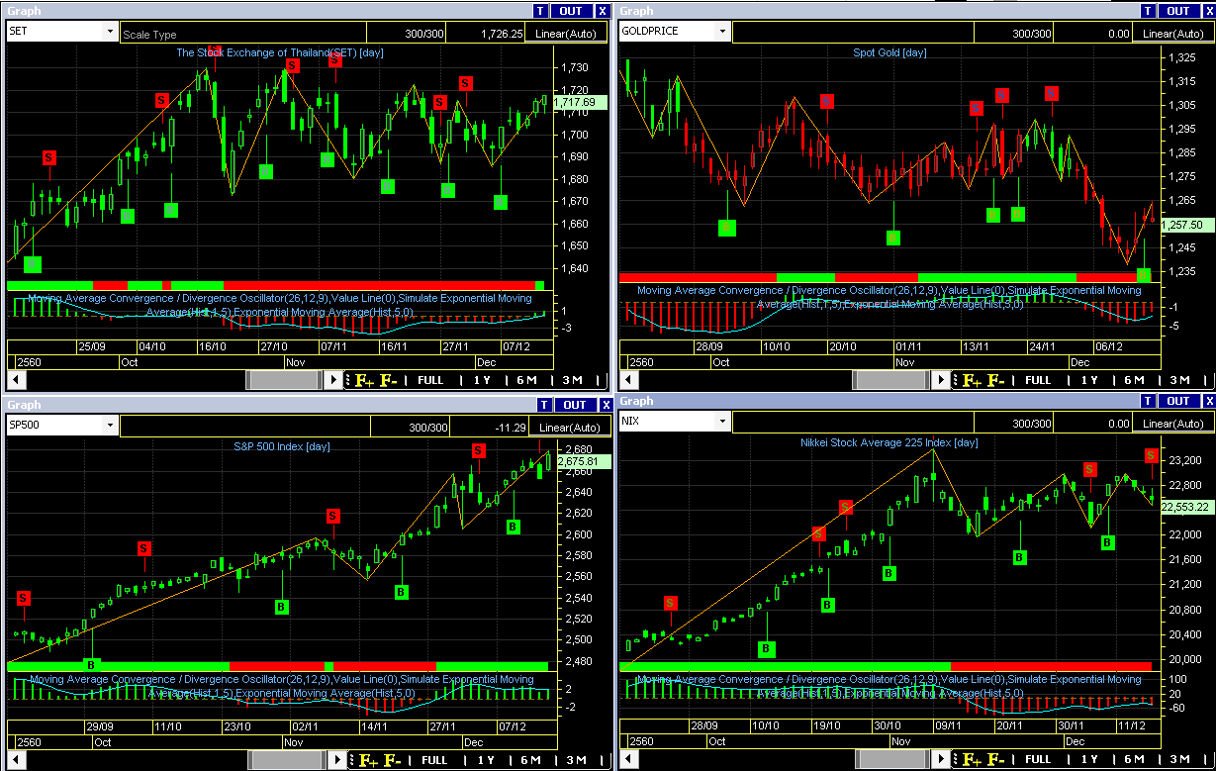
Task: Click the scroll-right arrow on the GOLDPRICE graph
Action: pyautogui.click(x=942, y=381)
